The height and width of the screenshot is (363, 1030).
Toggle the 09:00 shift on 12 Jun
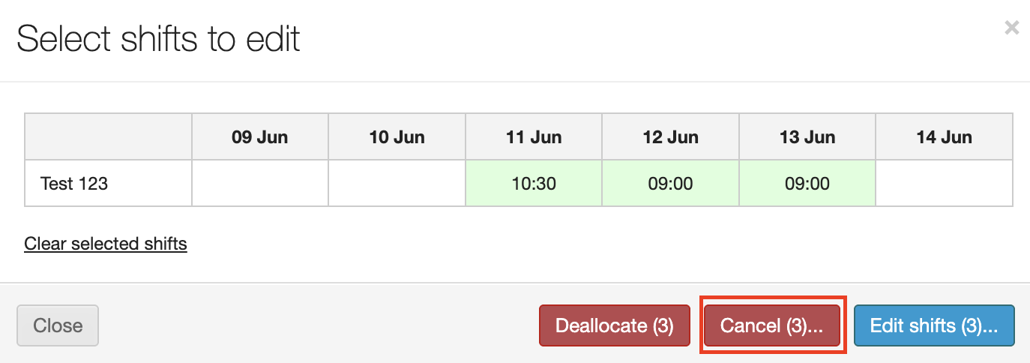pyautogui.click(x=670, y=183)
